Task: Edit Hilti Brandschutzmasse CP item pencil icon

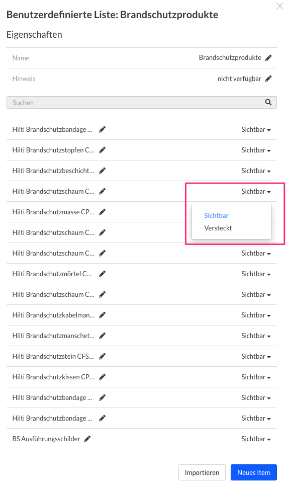Action: tap(103, 212)
